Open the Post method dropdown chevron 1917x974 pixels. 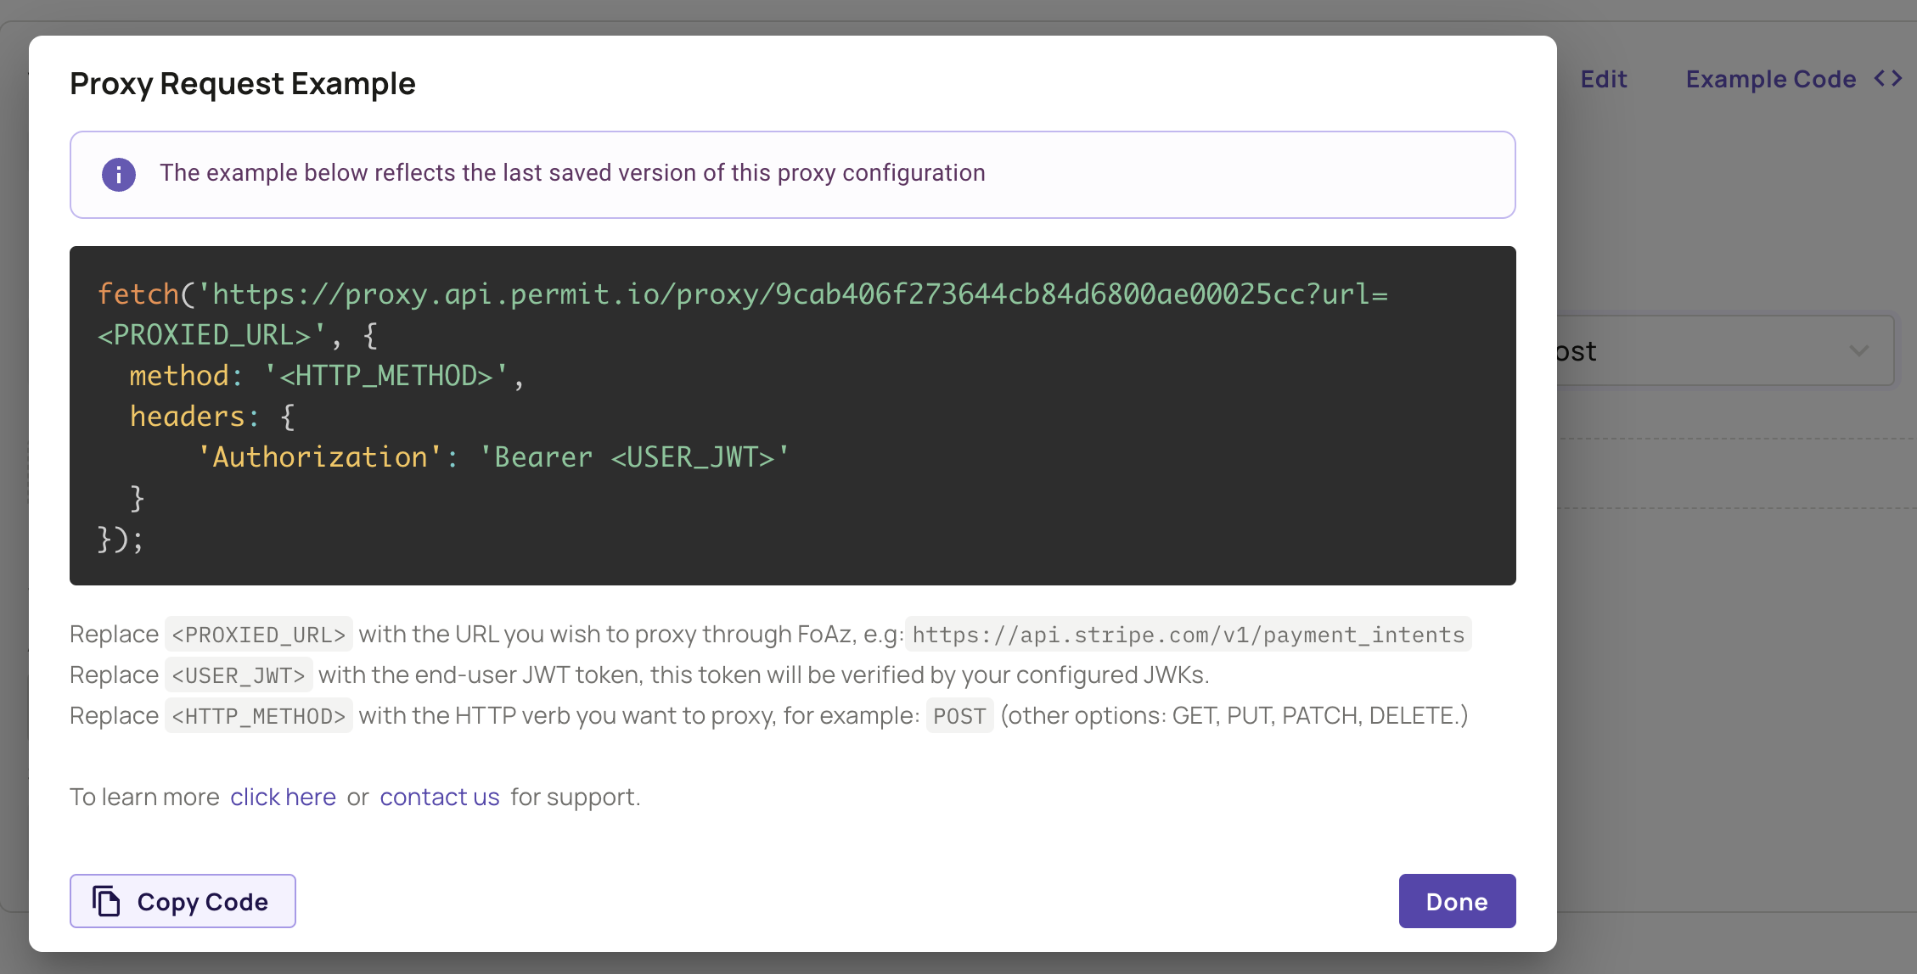1861,350
